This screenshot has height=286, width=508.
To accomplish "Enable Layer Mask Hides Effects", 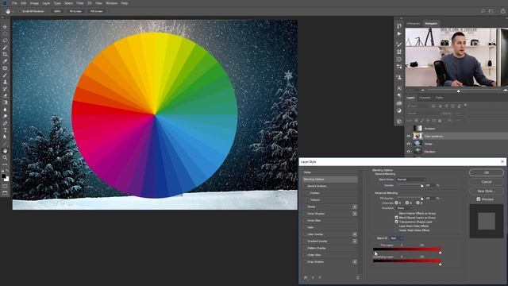I will 396,226.
